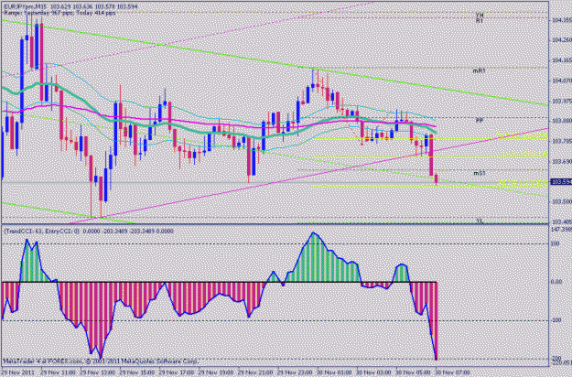Click the 103.975 price scale value

562,101
